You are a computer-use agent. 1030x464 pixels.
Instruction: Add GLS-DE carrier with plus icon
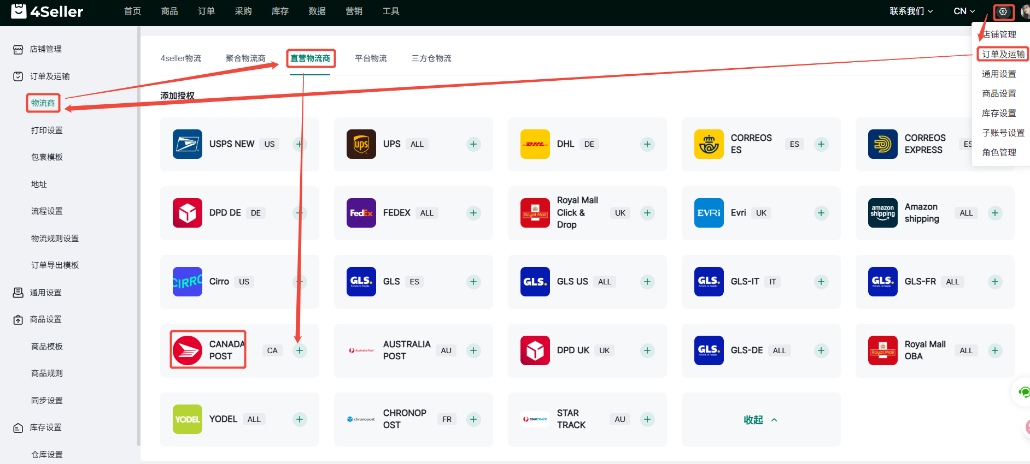(821, 350)
